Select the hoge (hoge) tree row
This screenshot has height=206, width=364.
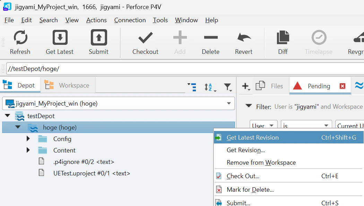point(119,127)
